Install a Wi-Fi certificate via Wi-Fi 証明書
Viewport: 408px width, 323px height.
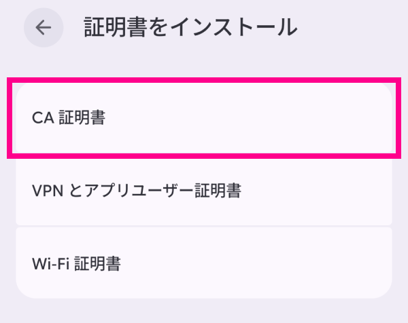pos(203,263)
